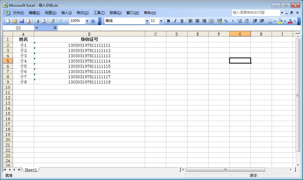The width and height of the screenshot is (303, 180).
Task: Open the Excel Help question icon
Action: pos(93,21)
